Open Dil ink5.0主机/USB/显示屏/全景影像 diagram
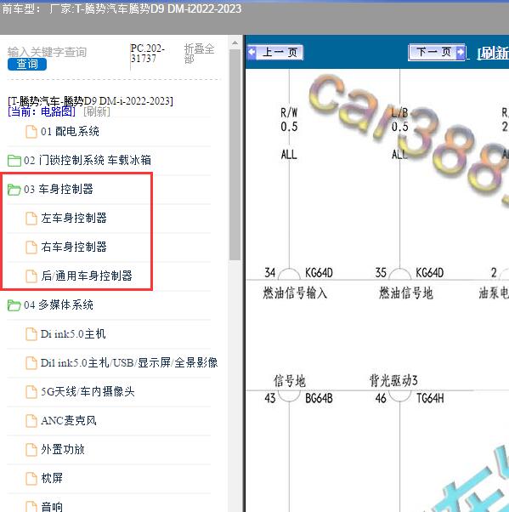The width and height of the screenshot is (509, 512). pyautogui.click(x=129, y=363)
